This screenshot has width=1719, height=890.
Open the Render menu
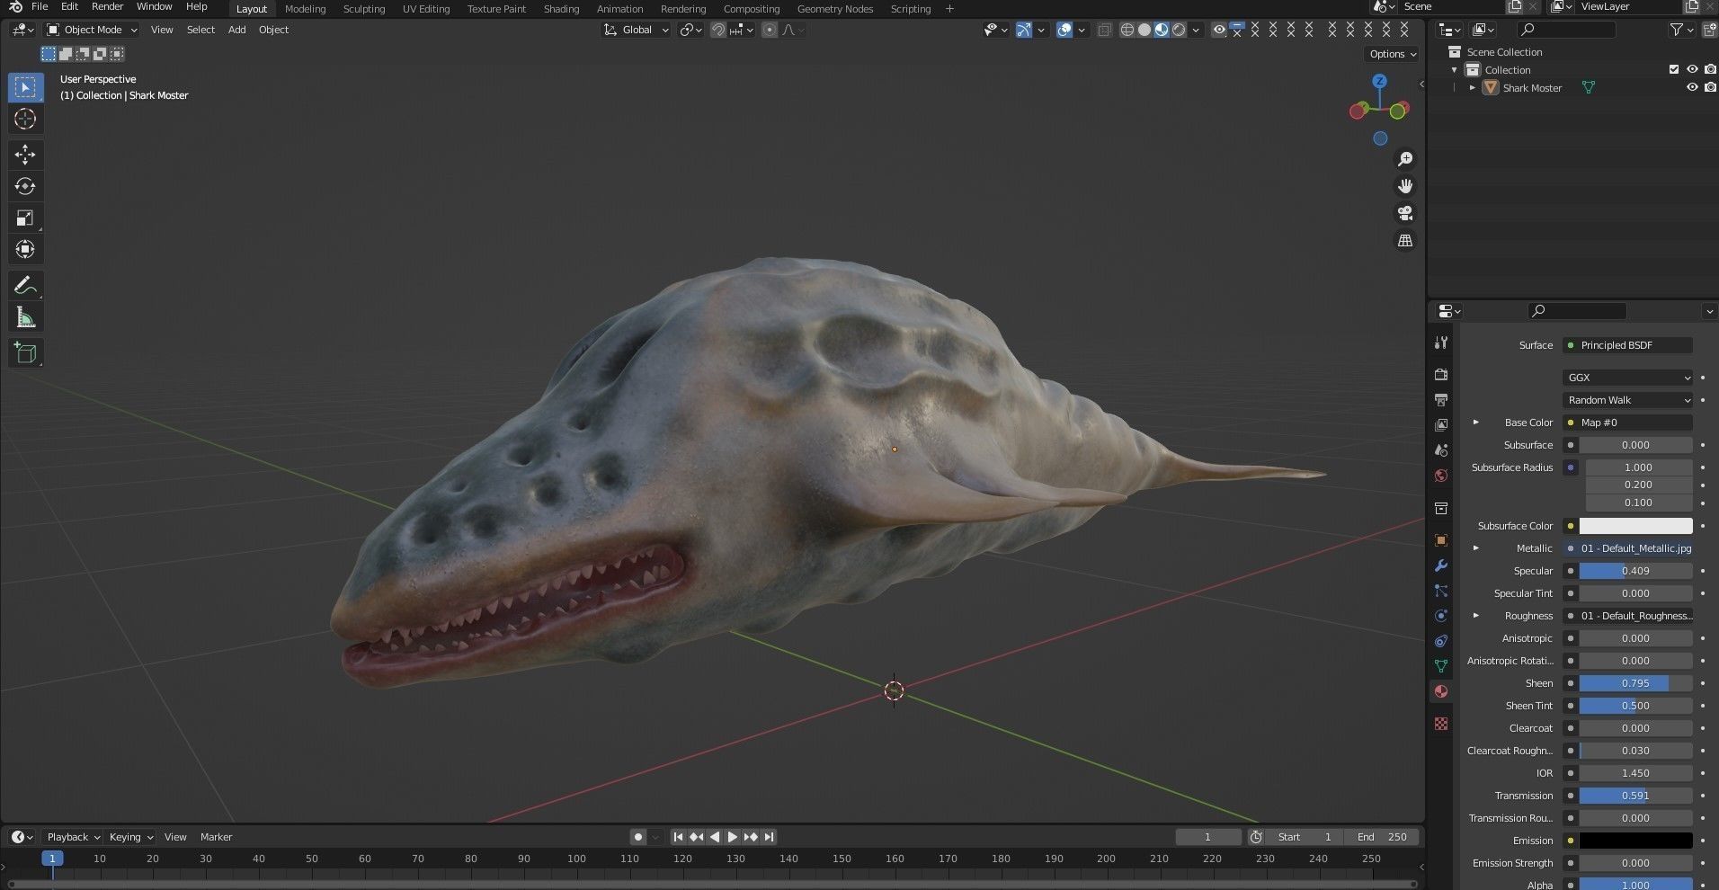point(107,7)
